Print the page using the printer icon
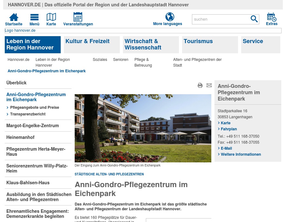Image resolution: width=286 pixels, height=222 pixels. (200, 85)
